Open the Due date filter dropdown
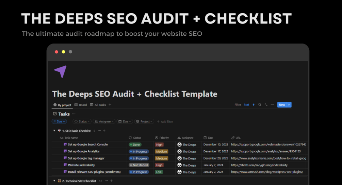The width and height of the screenshot is (342, 185). [x=125, y=122]
